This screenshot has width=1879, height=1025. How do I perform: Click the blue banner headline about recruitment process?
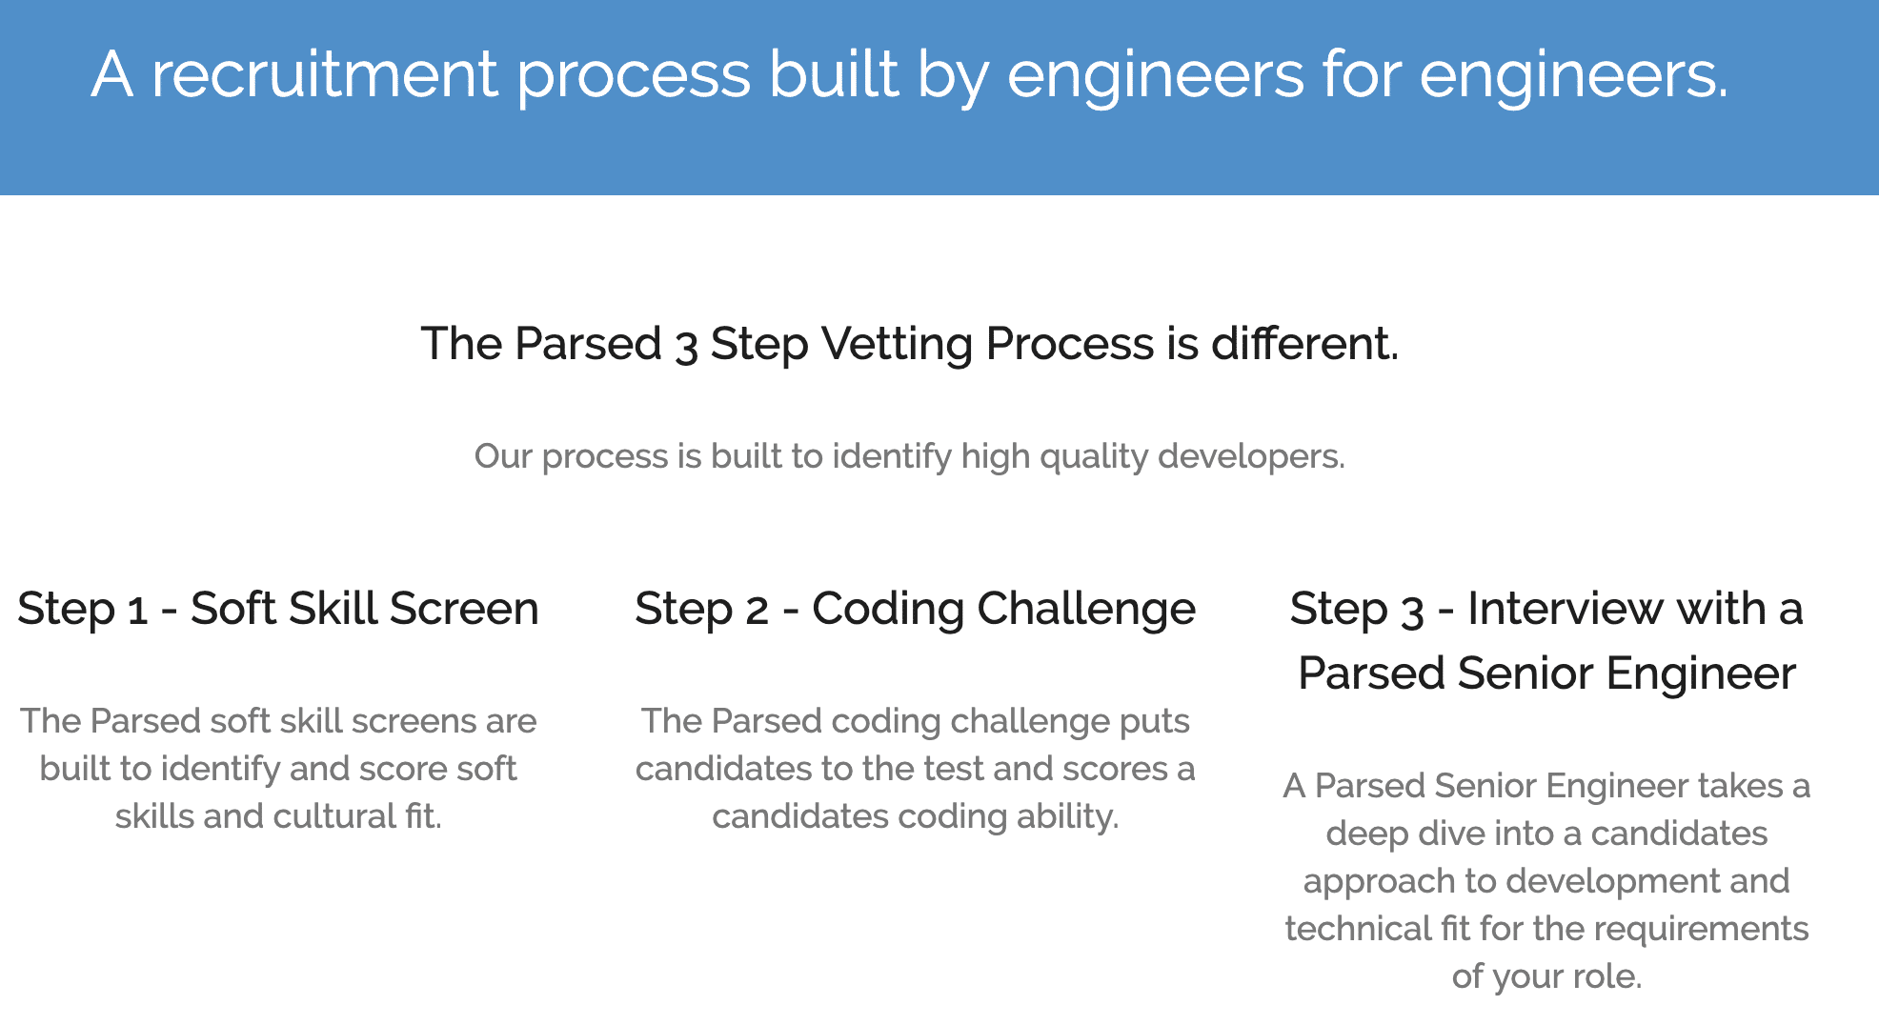coord(910,74)
